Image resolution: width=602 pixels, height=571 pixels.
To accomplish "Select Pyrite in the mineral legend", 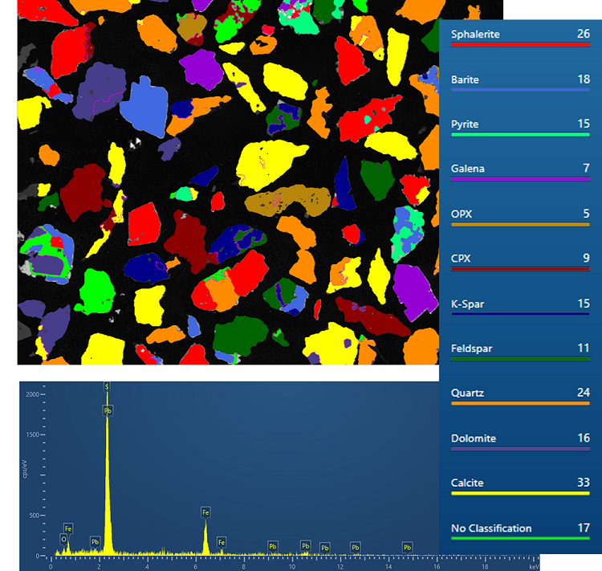I will coord(465,124).
